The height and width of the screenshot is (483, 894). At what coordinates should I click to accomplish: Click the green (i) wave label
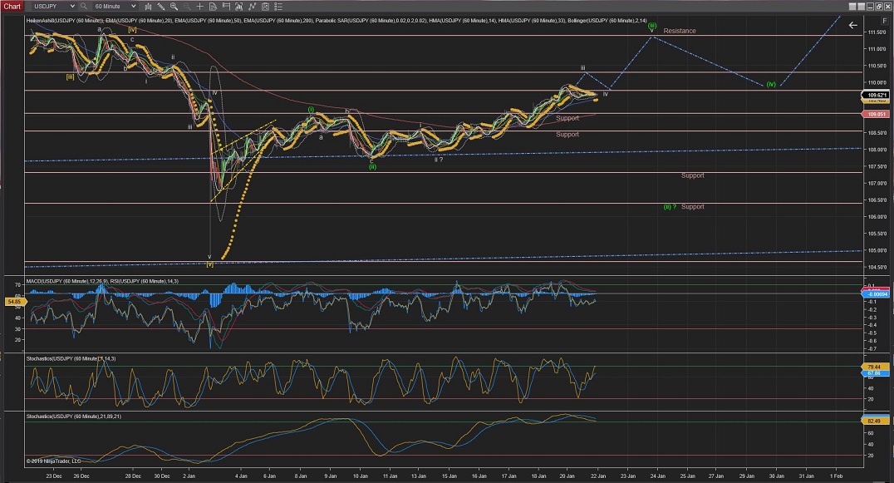click(311, 109)
